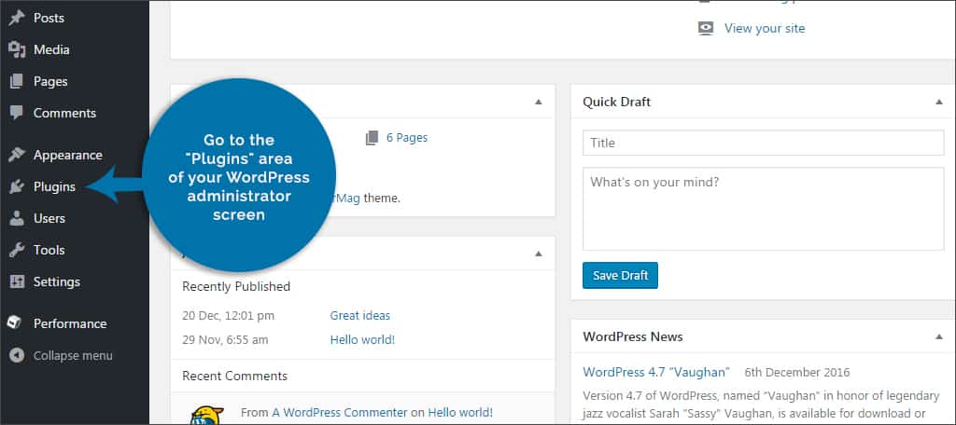
Task: Click the Plugins plug icon
Action: (x=17, y=187)
